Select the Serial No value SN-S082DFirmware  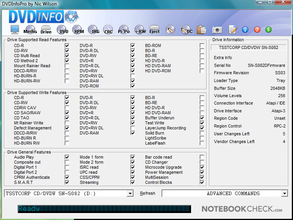pos(267,65)
